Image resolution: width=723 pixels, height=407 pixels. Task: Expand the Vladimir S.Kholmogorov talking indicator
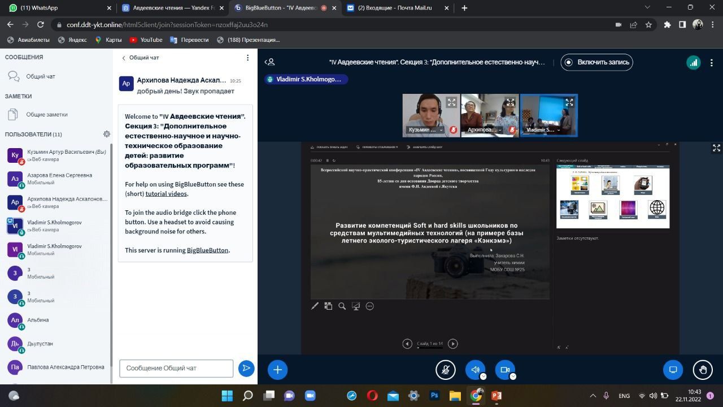pyautogui.click(x=306, y=80)
